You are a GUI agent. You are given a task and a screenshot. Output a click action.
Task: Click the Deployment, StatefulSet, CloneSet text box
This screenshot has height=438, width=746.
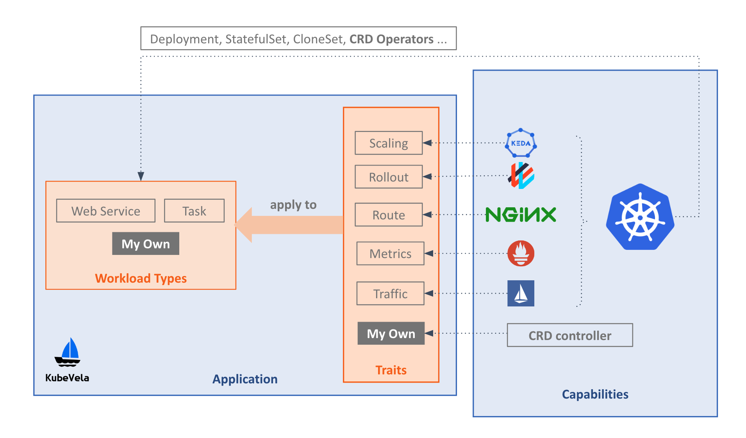click(298, 39)
